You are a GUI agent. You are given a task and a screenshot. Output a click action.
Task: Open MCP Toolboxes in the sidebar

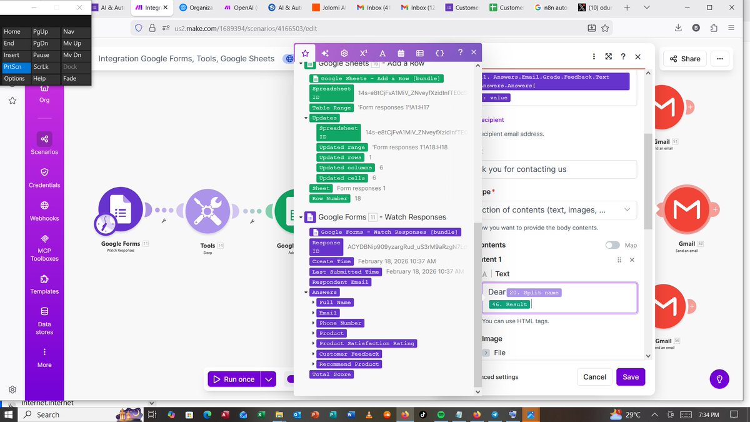[44, 248]
